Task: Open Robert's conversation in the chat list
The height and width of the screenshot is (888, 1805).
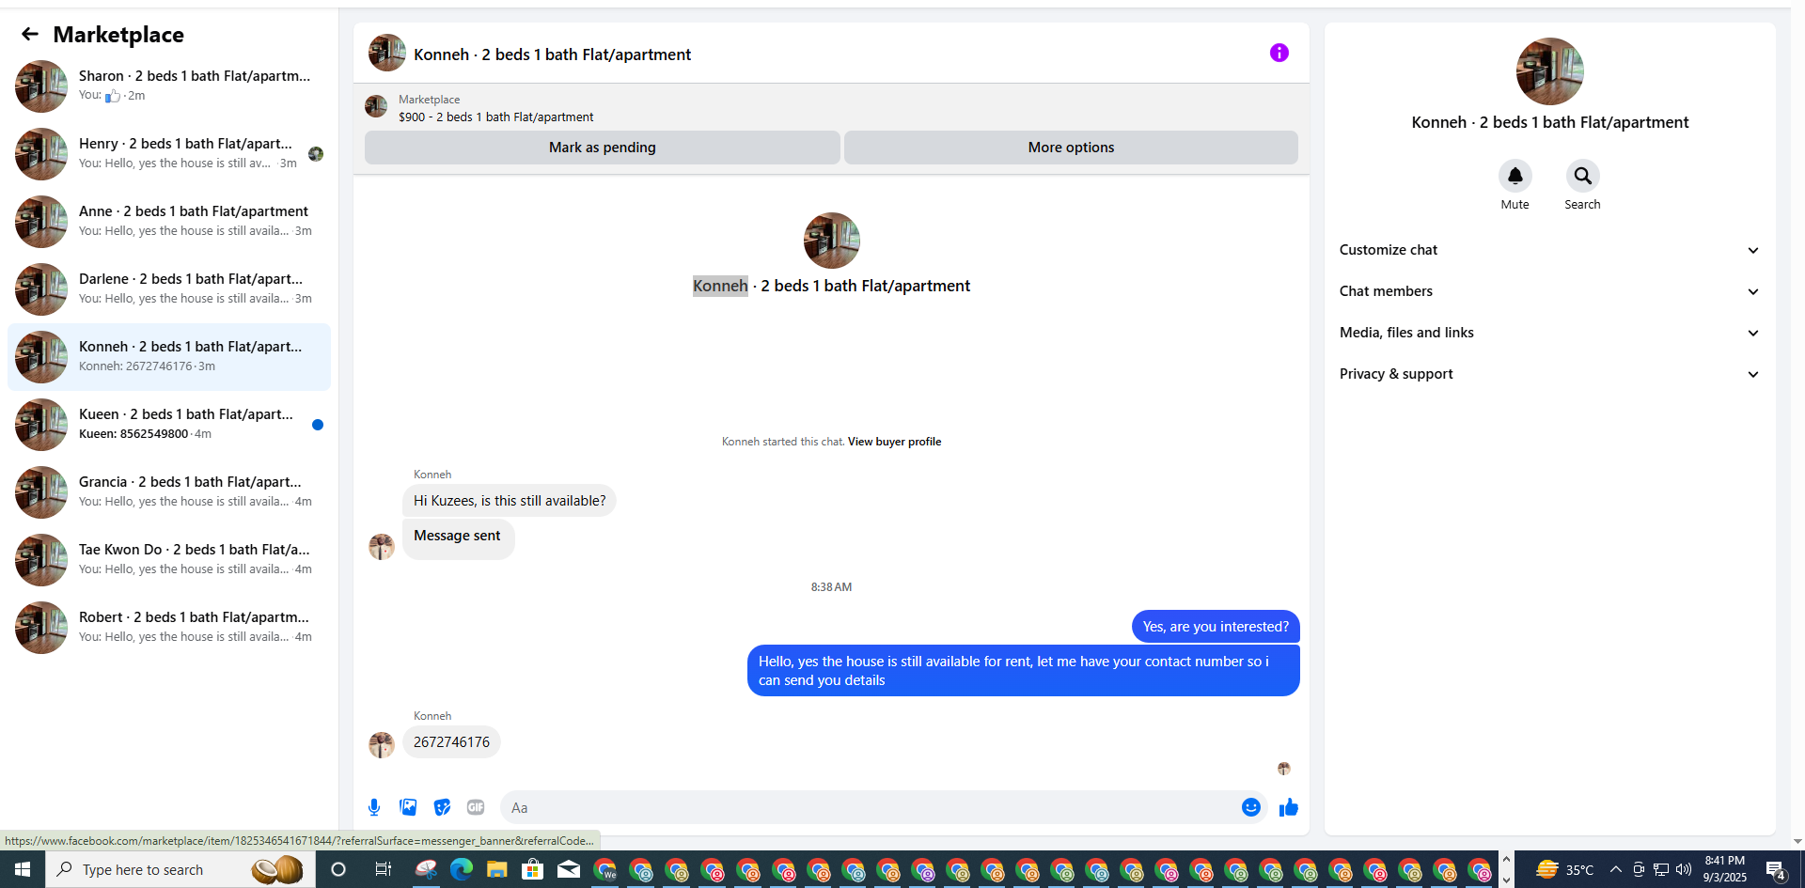Action: 169,628
